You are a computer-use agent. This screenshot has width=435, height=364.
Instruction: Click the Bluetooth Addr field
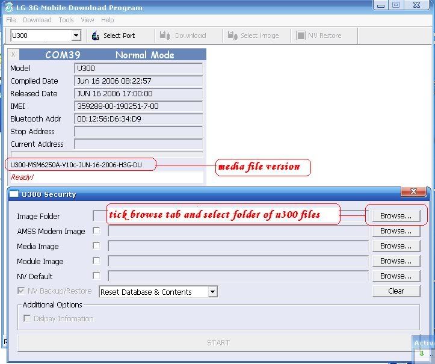point(138,119)
